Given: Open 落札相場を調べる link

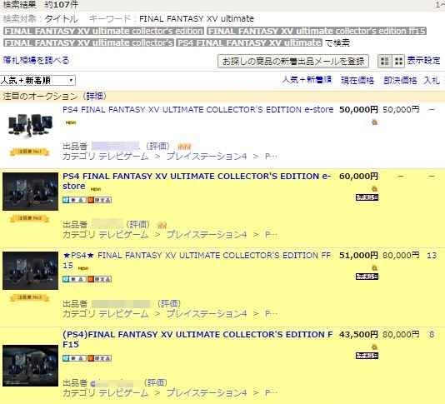Looking at the screenshot, I should pyautogui.click(x=36, y=61).
